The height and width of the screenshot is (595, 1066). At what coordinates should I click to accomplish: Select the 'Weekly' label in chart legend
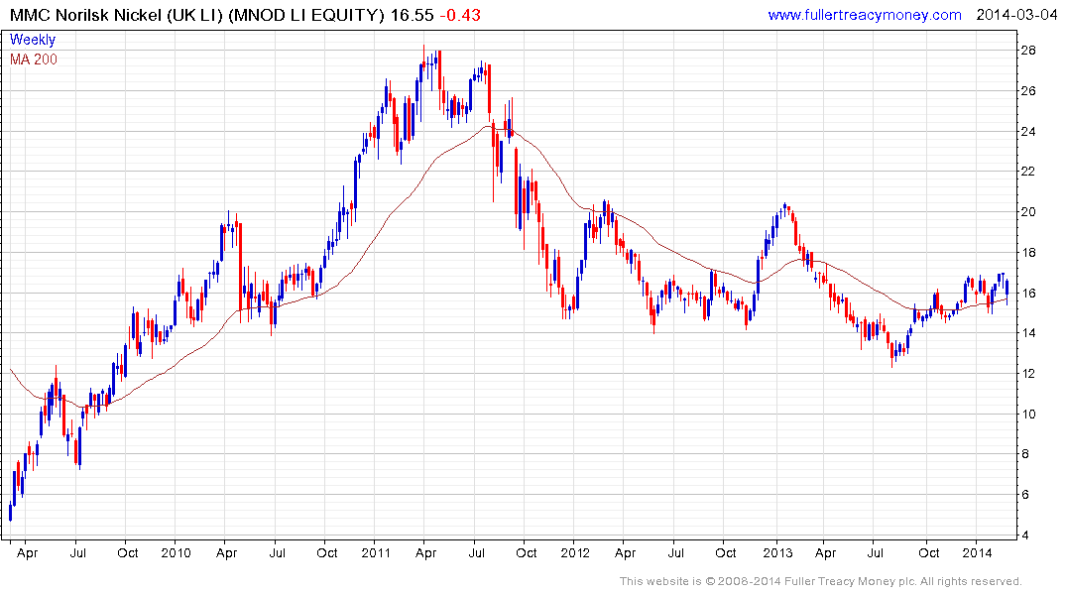(x=33, y=40)
